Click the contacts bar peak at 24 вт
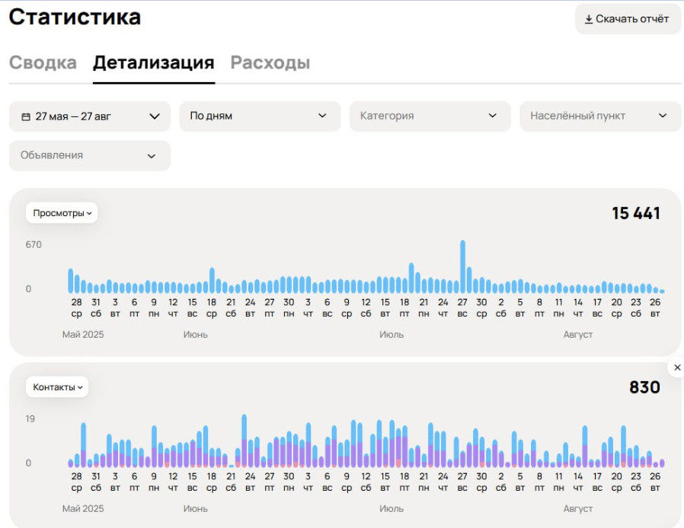Screen dimensions: 684x528 click(245, 441)
